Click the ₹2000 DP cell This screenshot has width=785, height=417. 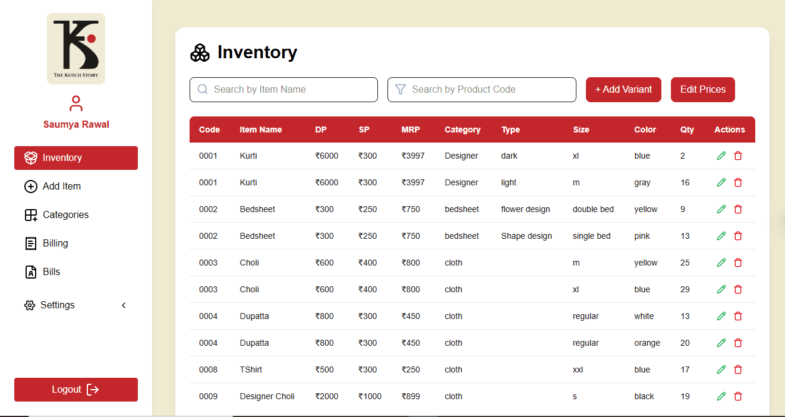pyautogui.click(x=327, y=396)
